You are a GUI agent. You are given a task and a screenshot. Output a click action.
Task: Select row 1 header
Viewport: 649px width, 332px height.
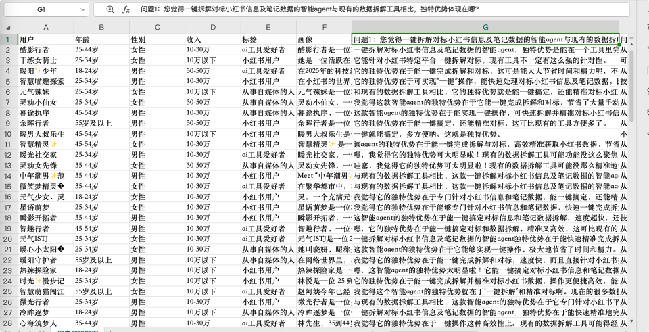(9, 39)
